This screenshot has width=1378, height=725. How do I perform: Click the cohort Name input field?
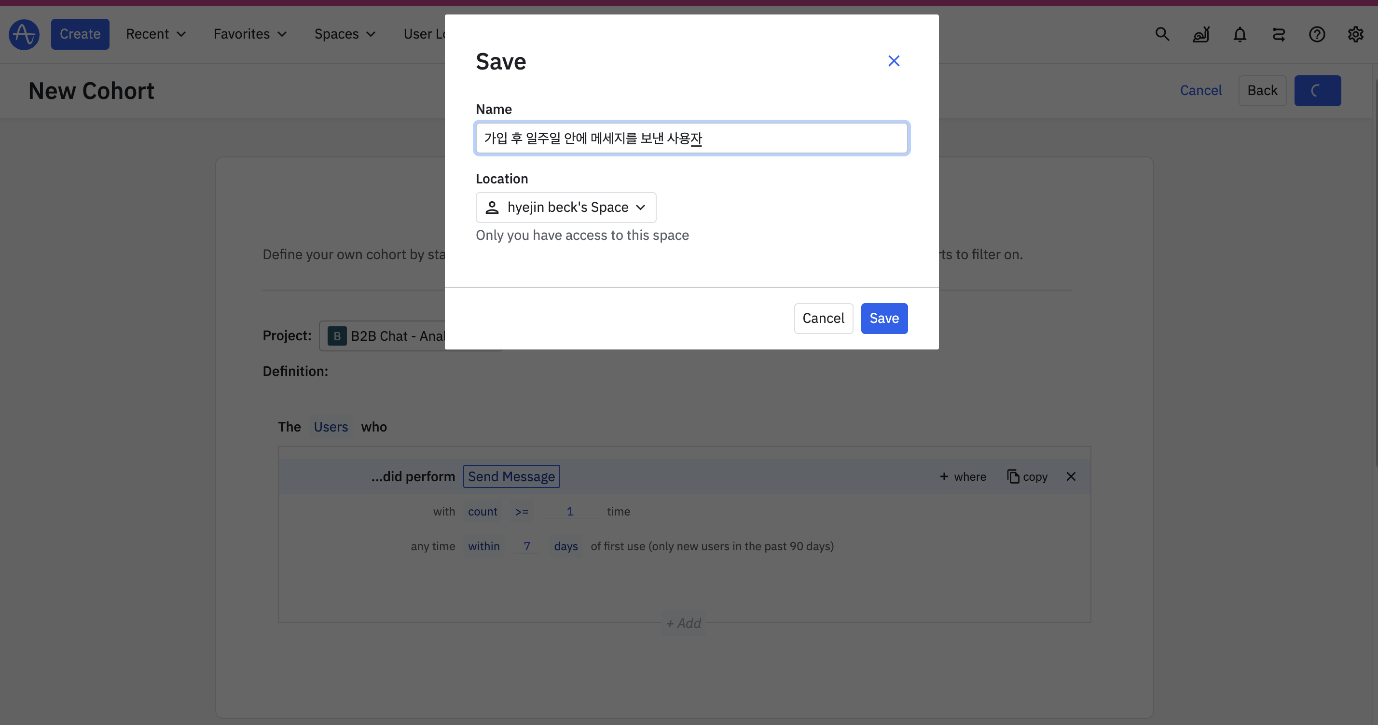[x=691, y=138]
